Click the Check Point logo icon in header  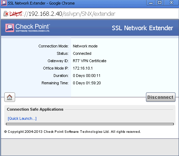[10, 28]
